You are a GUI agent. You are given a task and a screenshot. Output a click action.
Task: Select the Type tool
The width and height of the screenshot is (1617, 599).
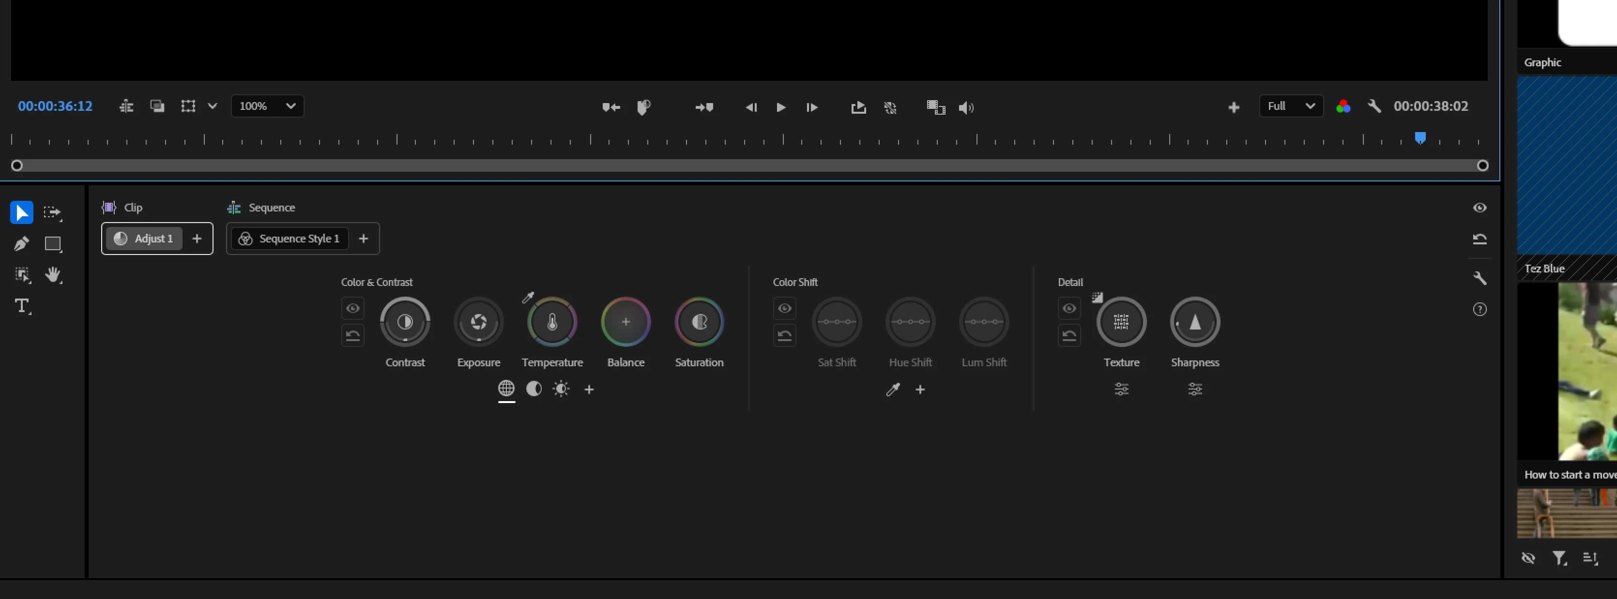(22, 306)
